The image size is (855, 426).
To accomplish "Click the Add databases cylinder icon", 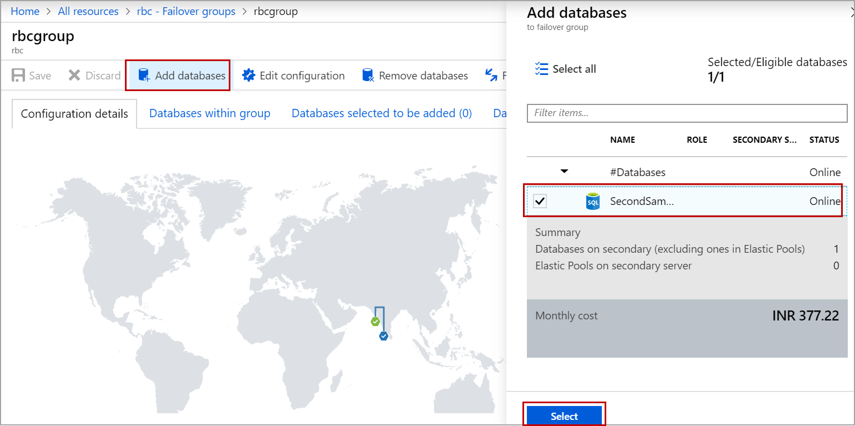I will click(x=144, y=76).
